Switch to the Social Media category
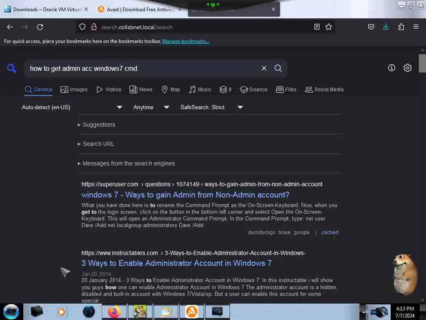The height and width of the screenshot is (320, 426). click(324, 90)
